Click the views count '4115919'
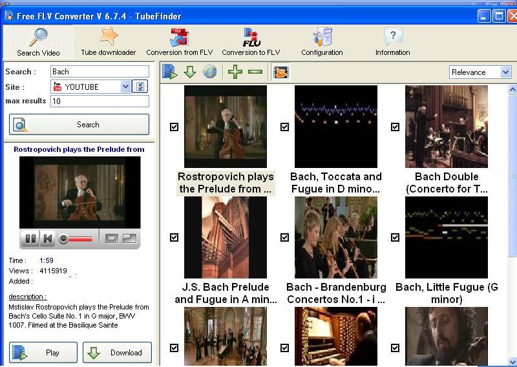The image size is (517, 367). click(53, 271)
